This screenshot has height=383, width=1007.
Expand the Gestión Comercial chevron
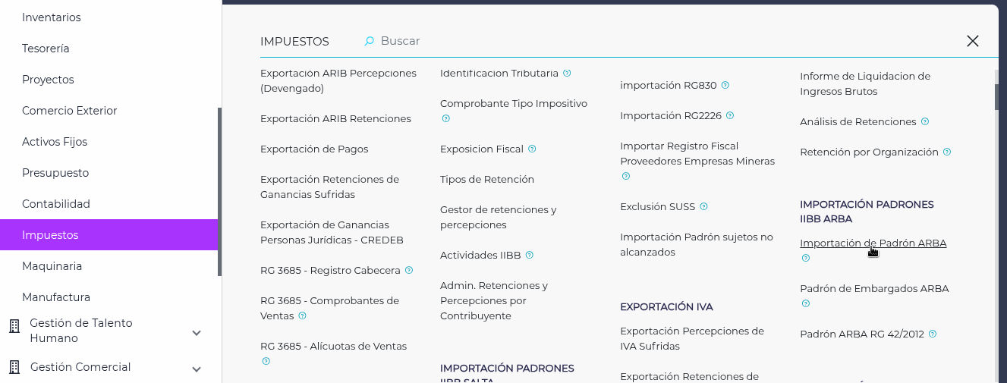point(197,369)
